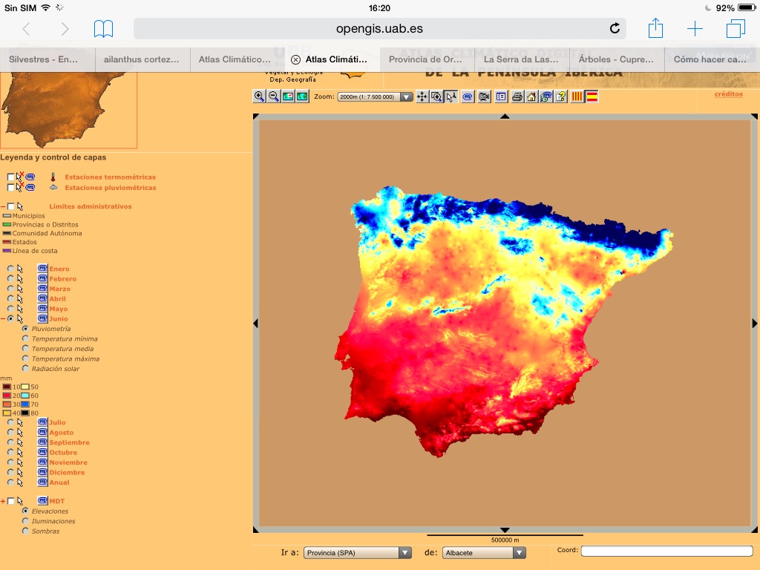Toggle query pointer for Límites administrativos
760x570 pixels.
[20, 206]
